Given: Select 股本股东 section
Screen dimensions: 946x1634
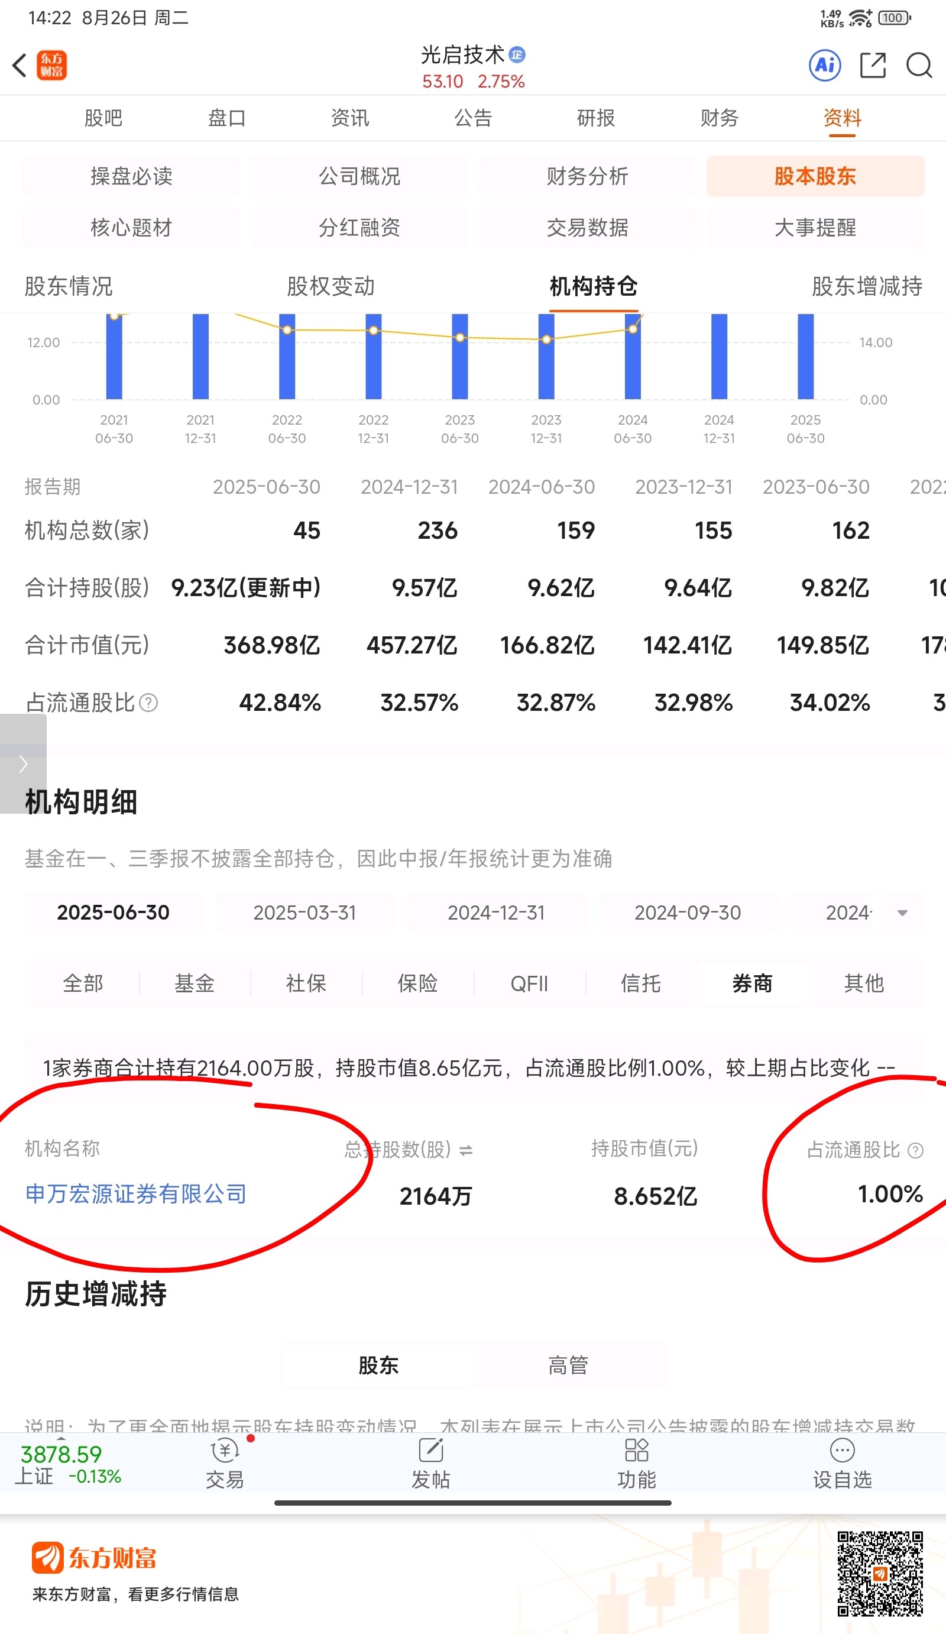Looking at the screenshot, I should (815, 176).
